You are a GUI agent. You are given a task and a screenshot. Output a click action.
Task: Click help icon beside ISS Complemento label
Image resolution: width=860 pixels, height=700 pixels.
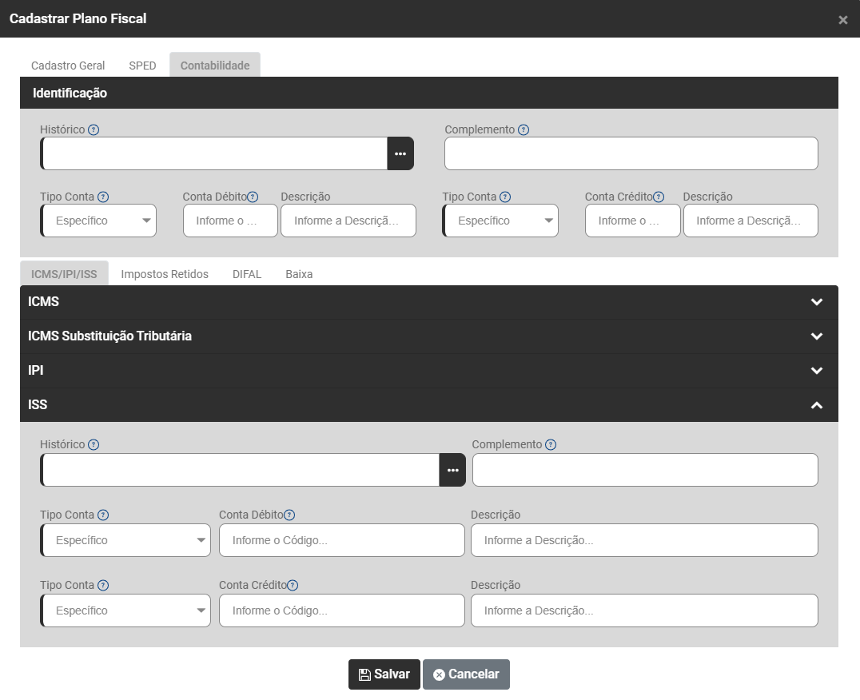tap(551, 445)
